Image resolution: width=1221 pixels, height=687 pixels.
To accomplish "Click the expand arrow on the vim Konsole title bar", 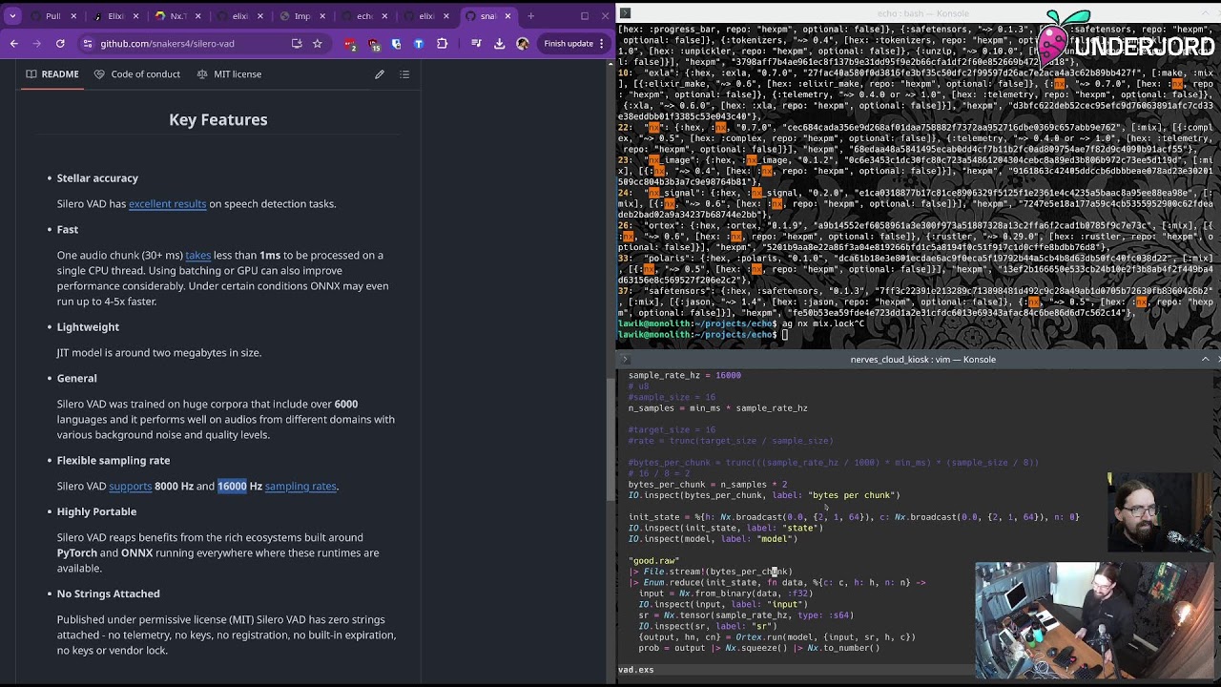I will coord(1205,359).
